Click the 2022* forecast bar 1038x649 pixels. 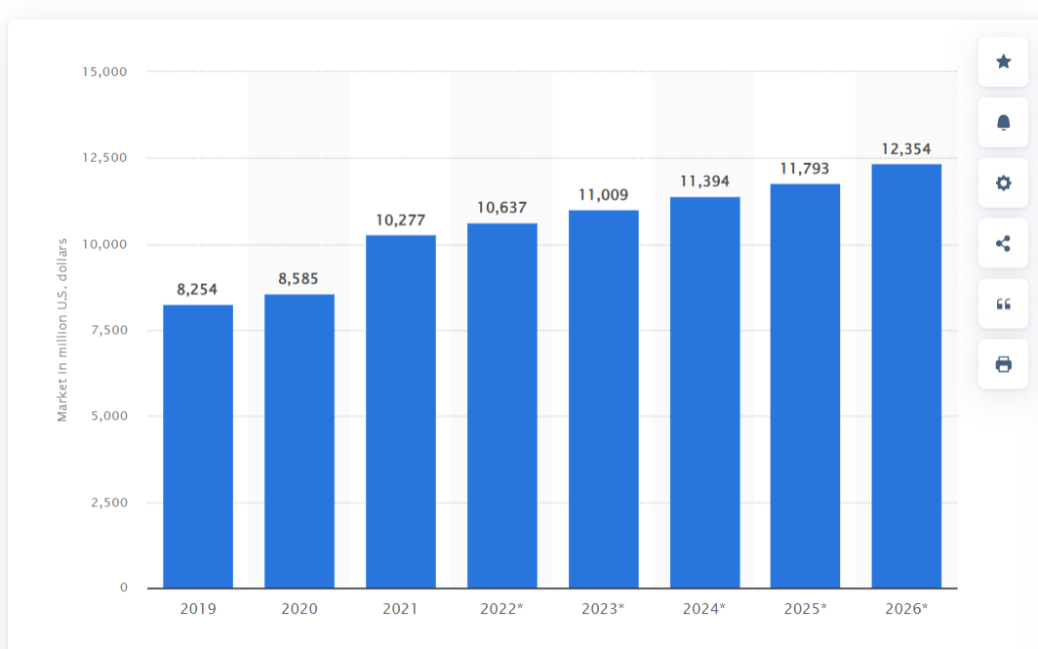[x=502, y=405]
